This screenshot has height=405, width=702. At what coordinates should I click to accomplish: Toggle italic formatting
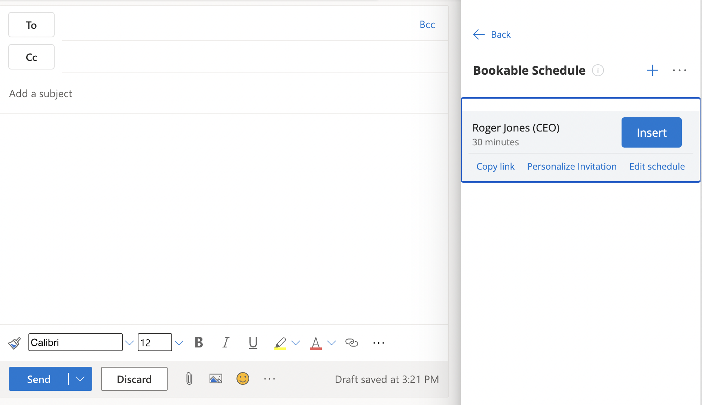point(226,342)
